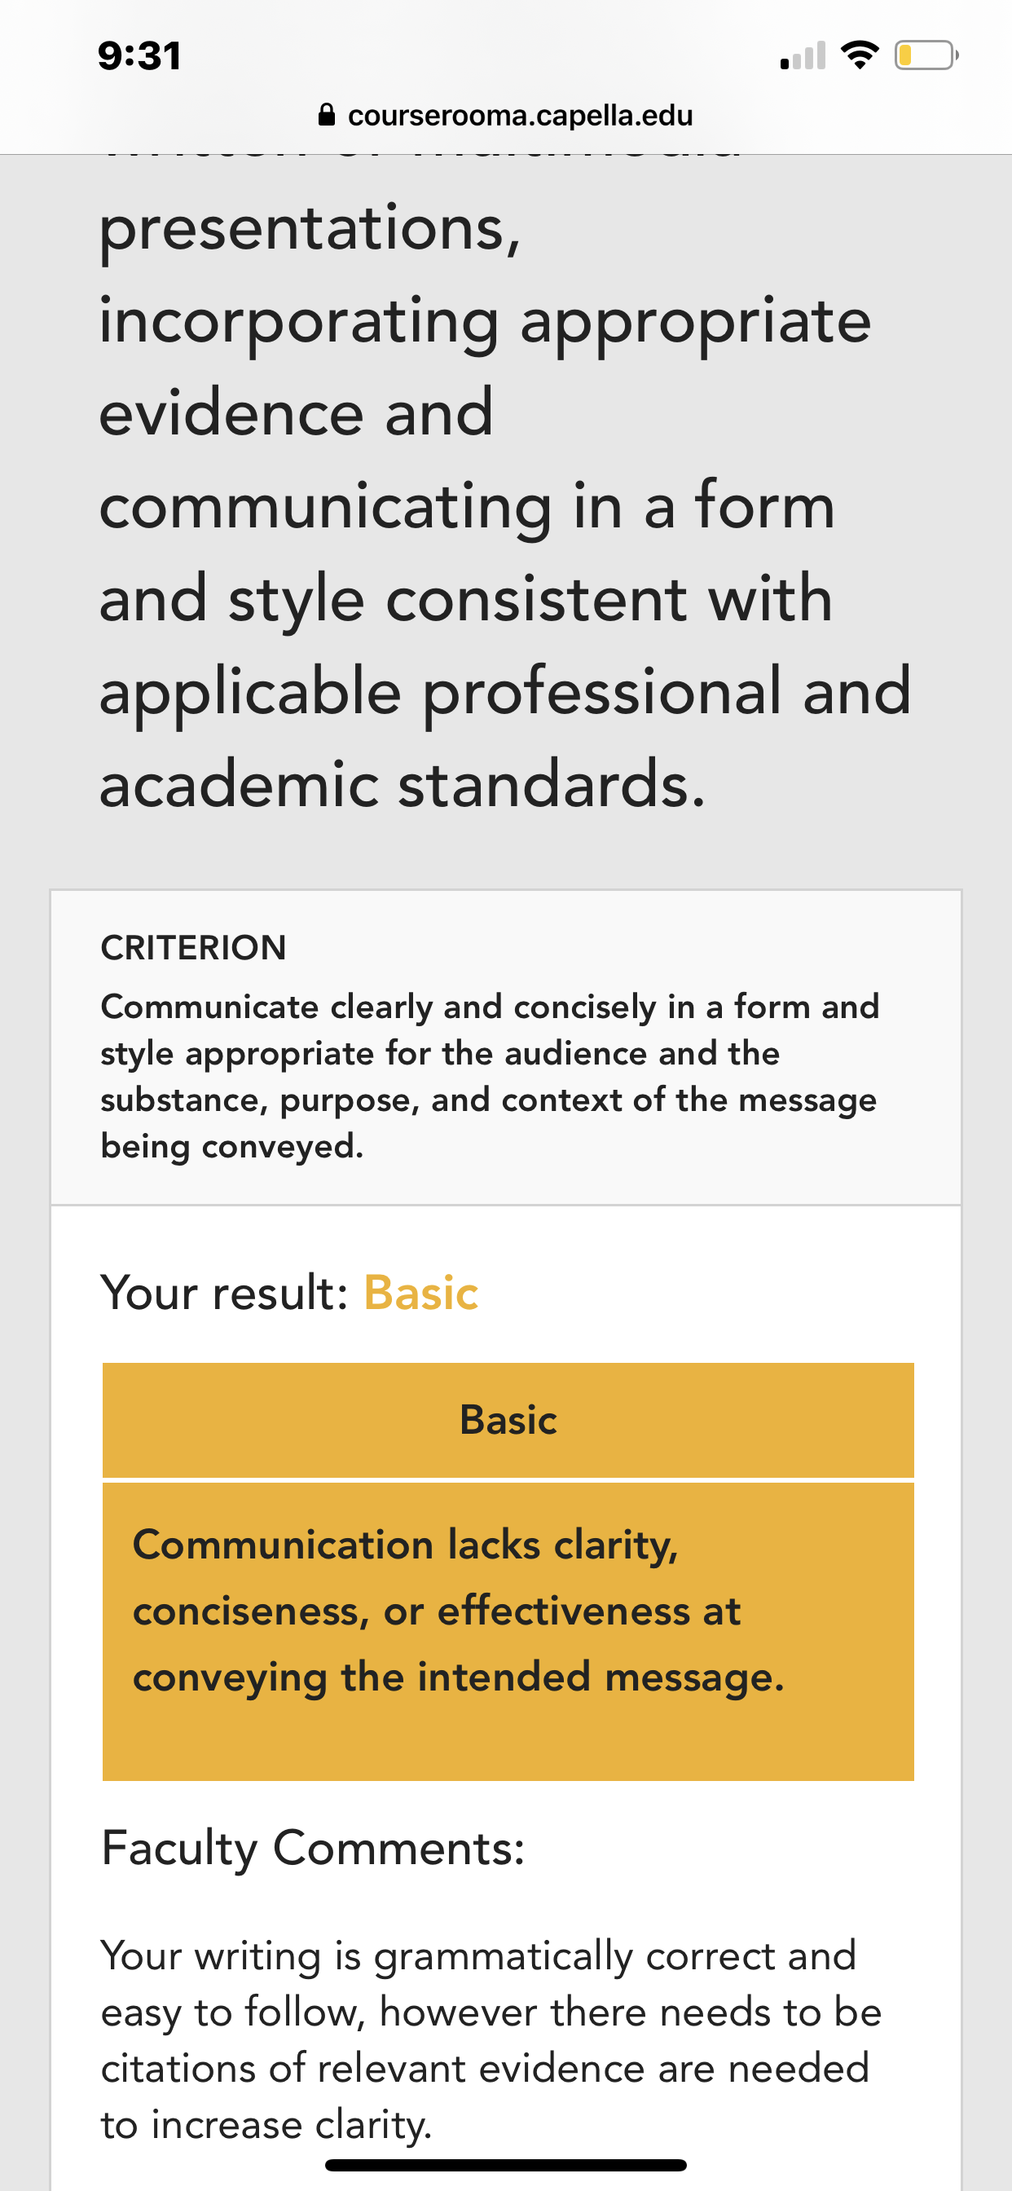1012x2191 pixels.
Task: Tap the 'Your result:' label
Action: 225,1293
